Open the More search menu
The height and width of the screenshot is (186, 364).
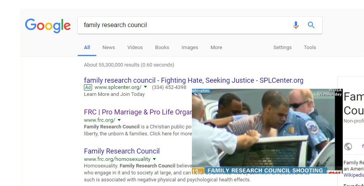pyautogui.click(x=216, y=48)
